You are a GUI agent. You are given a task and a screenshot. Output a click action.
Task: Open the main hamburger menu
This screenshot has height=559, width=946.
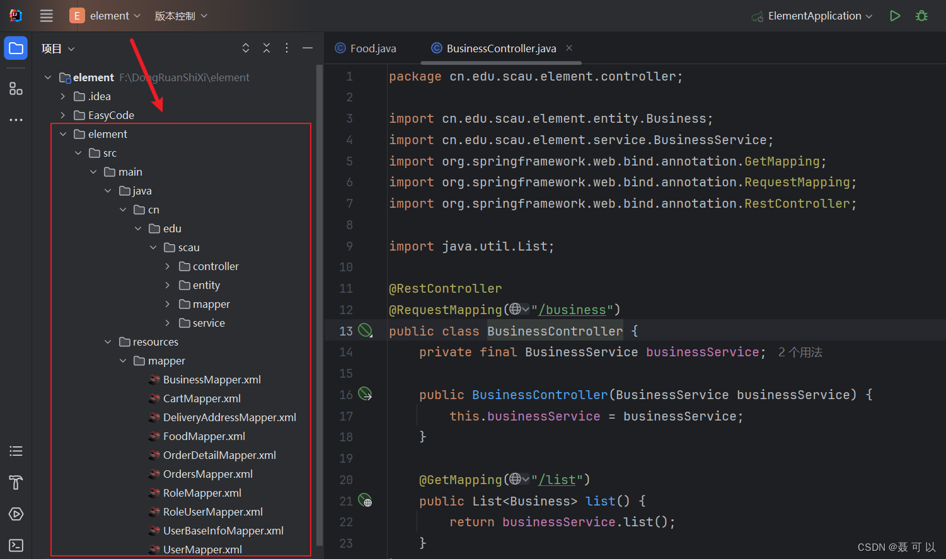point(47,16)
